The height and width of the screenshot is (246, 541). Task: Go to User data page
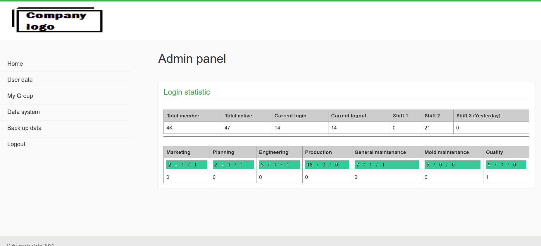[x=20, y=80]
